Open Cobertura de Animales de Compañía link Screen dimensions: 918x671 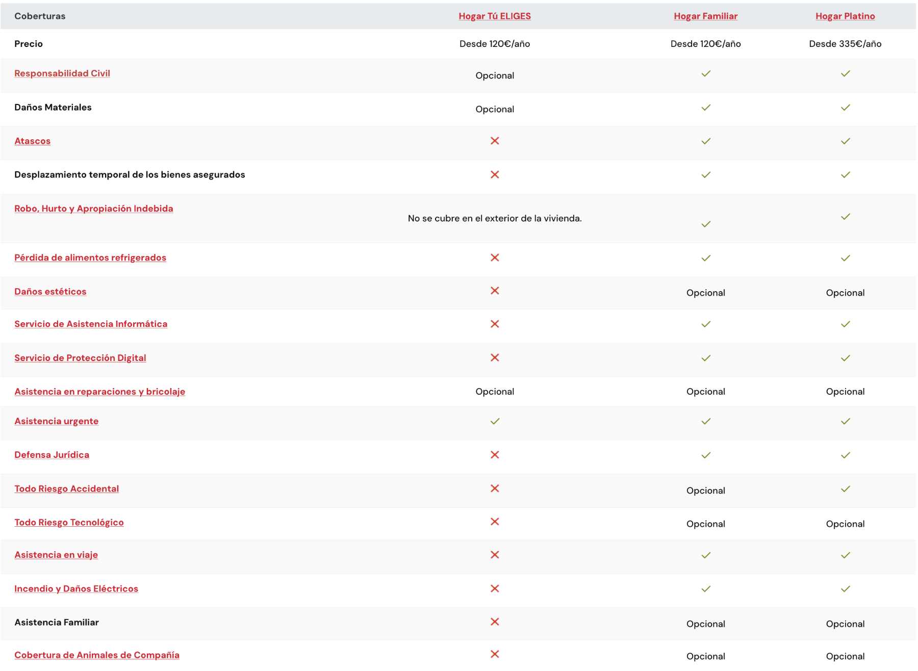pos(97,655)
